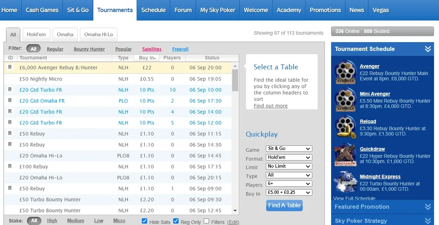The image size is (439, 225).
Task: Open the Sit & Go nav item
Action: coord(78,10)
